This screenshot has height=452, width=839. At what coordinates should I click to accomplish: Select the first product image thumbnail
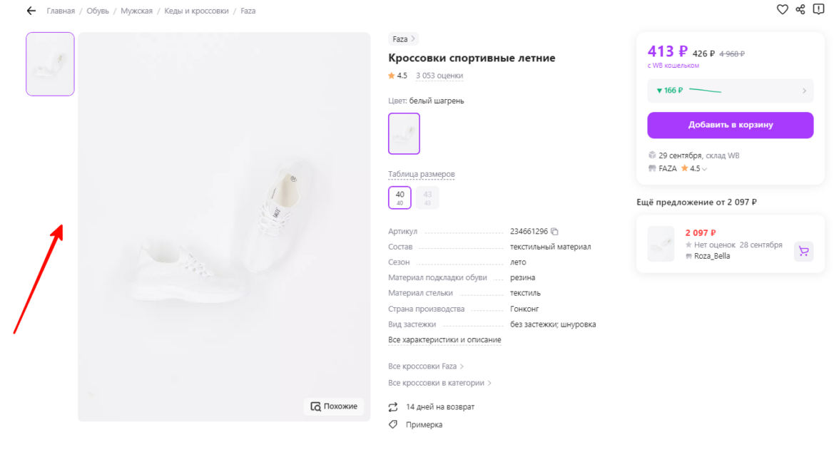point(50,64)
